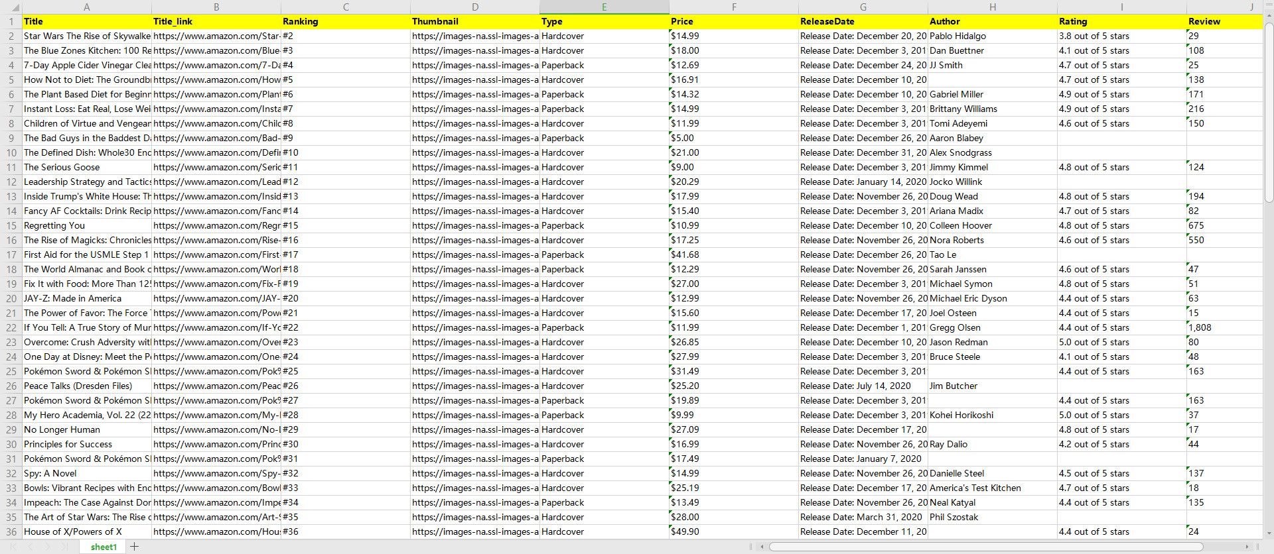Select the 'Nora Roberts' author cell
The width and height of the screenshot is (1274, 554).
993,240
